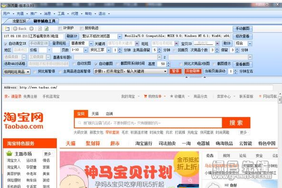Viewport: 282px width, 188px height.
Task: Click the shopping cart icon beside 购物车
Action: tap(146, 96)
